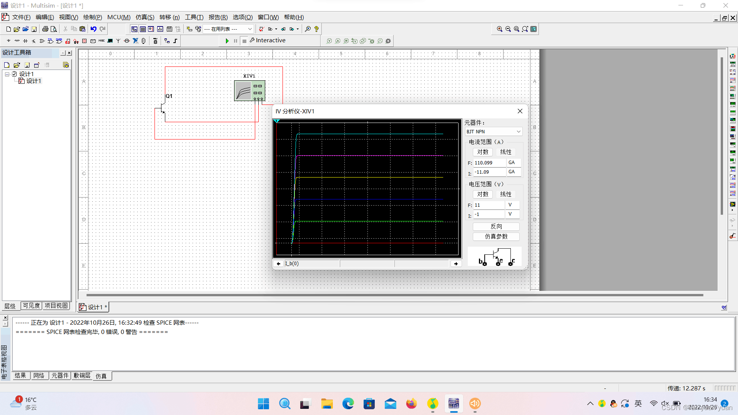Click the 仿真参数 button

point(496,237)
